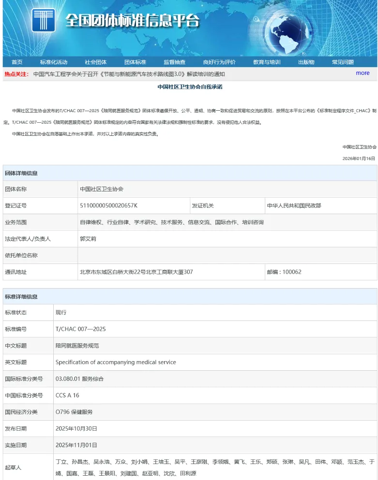The image size is (378, 480).
Task: Click the standard number T/CHAC 007—2025
Action: coord(80,329)
